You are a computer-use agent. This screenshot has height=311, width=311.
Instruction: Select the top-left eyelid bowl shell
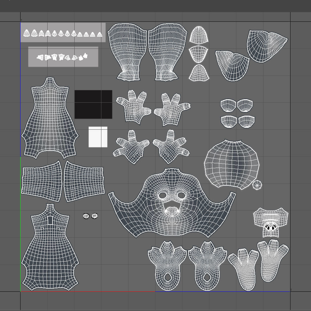point(228,105)
